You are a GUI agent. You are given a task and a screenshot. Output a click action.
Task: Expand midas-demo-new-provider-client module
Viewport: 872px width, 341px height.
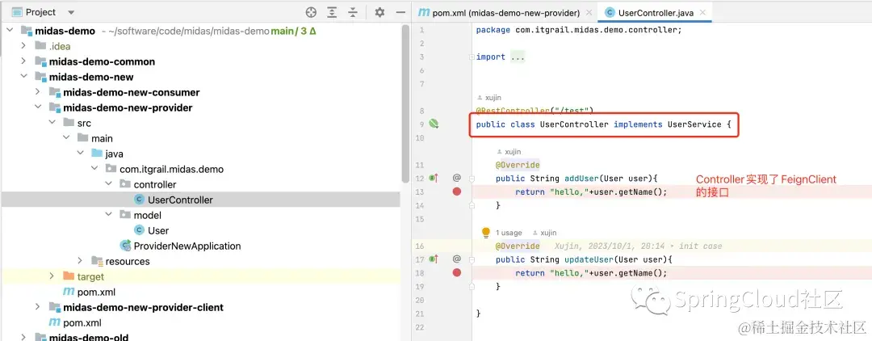[x=37, y=307]
